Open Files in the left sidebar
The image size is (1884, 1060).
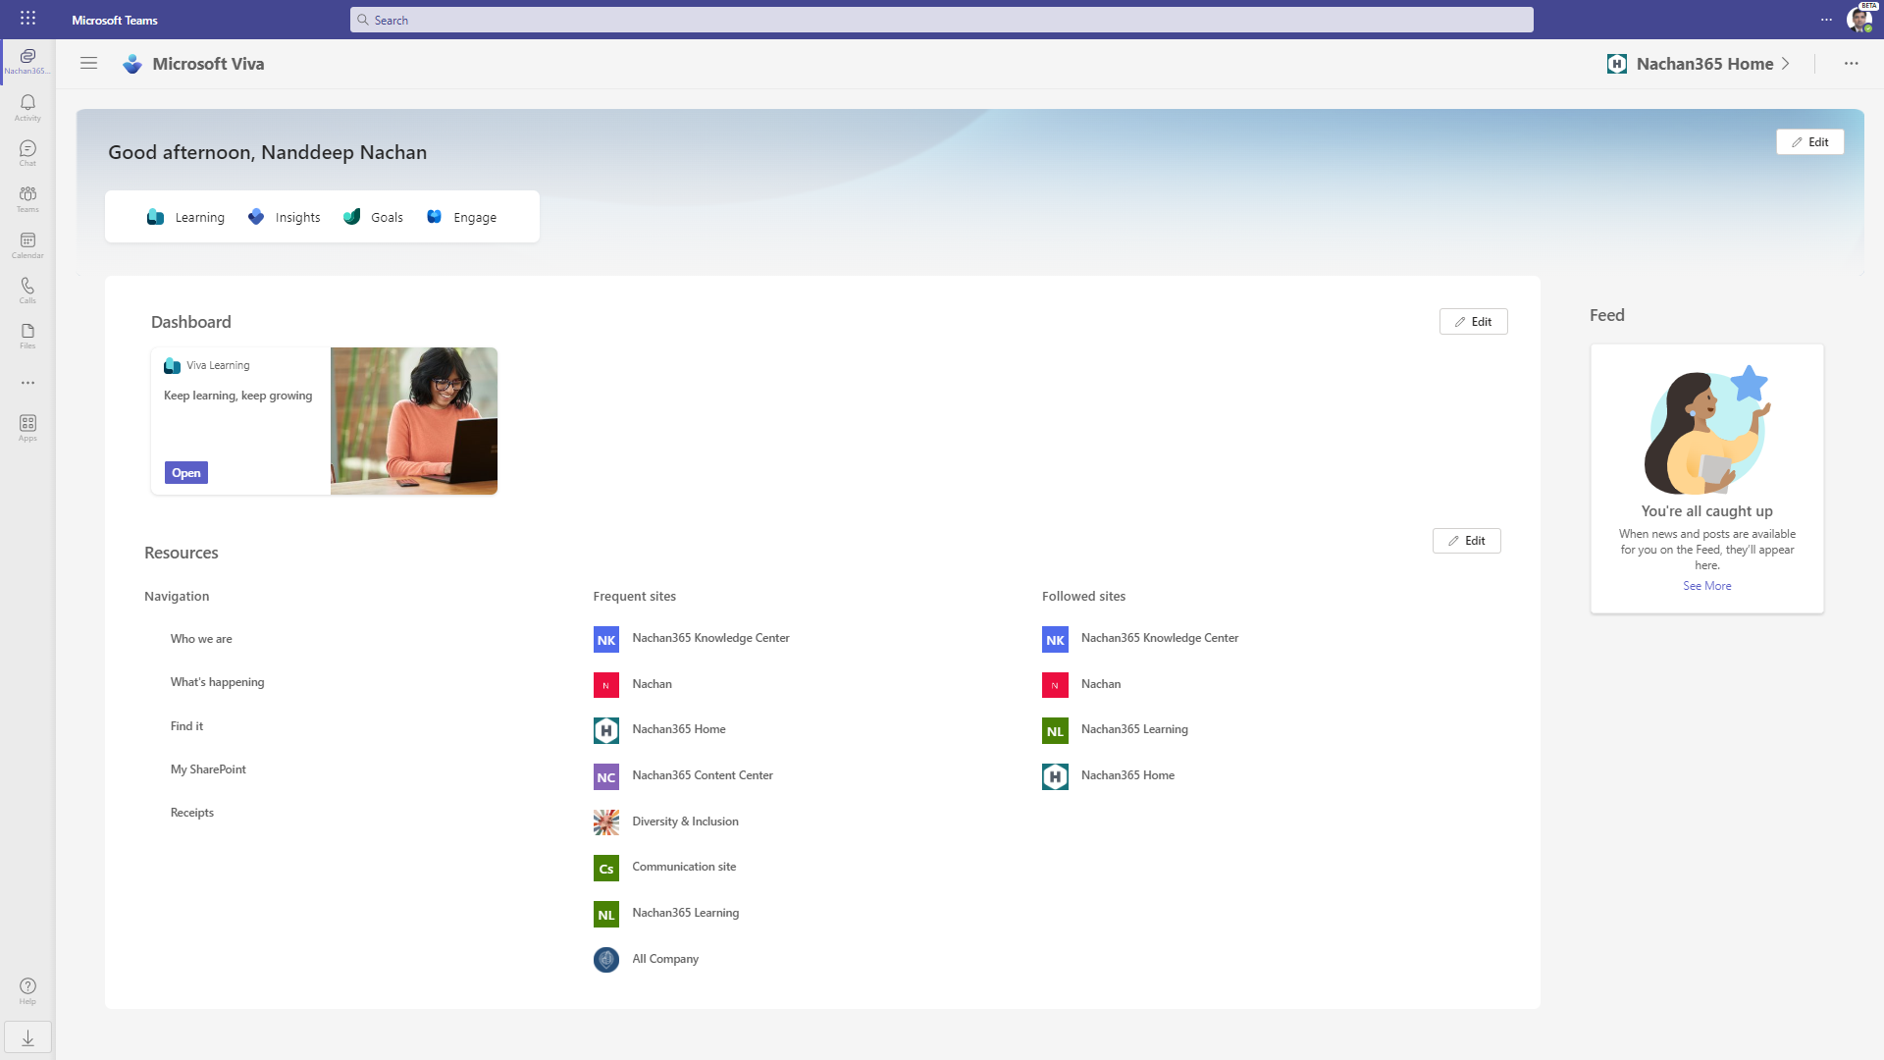click(x=27, y=336)
